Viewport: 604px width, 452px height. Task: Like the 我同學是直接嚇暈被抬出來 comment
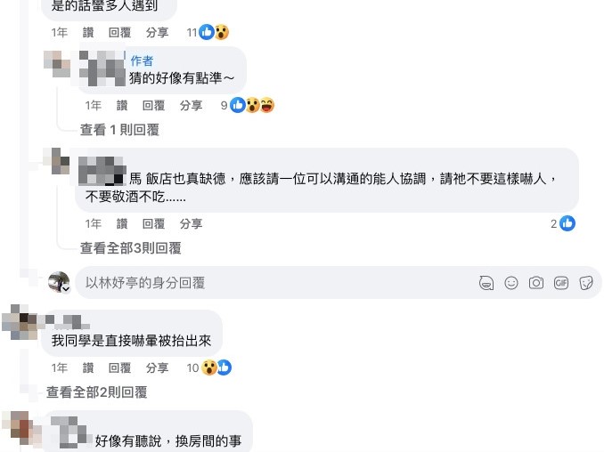(x=88, y=368)
